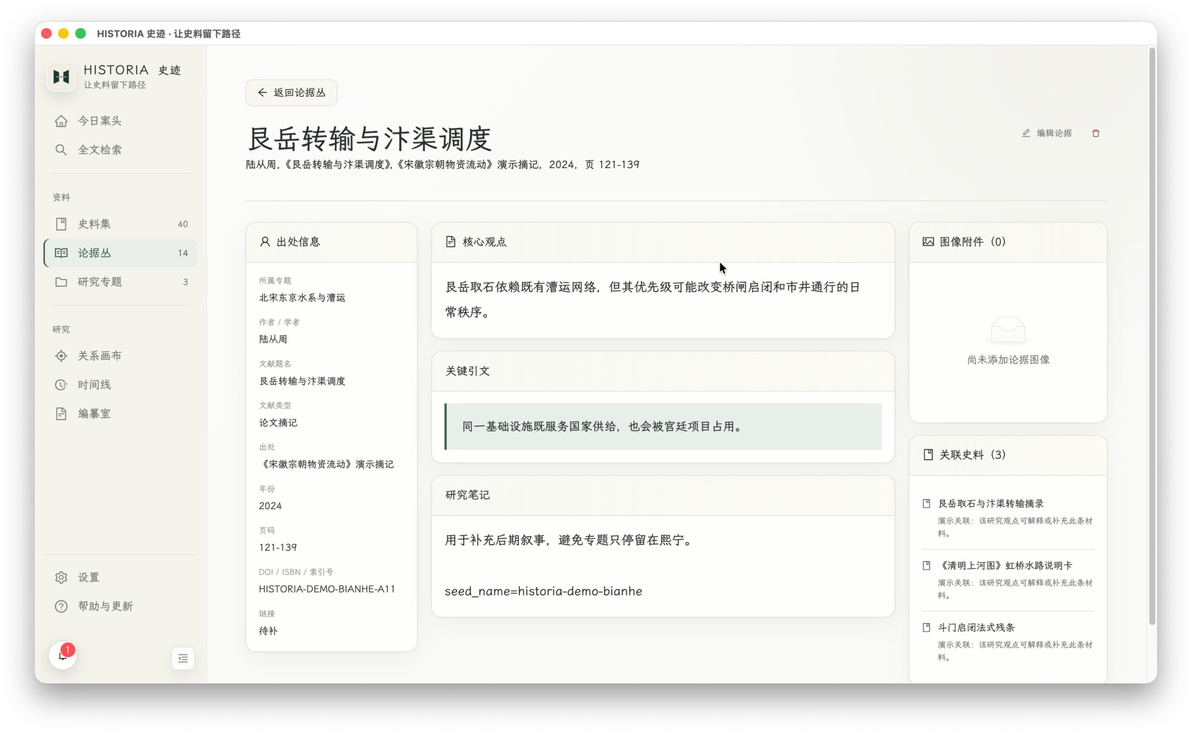Viewport: 1192px width, 731px height.
Task: Click the 待补 link value
Action: point(268,631)
